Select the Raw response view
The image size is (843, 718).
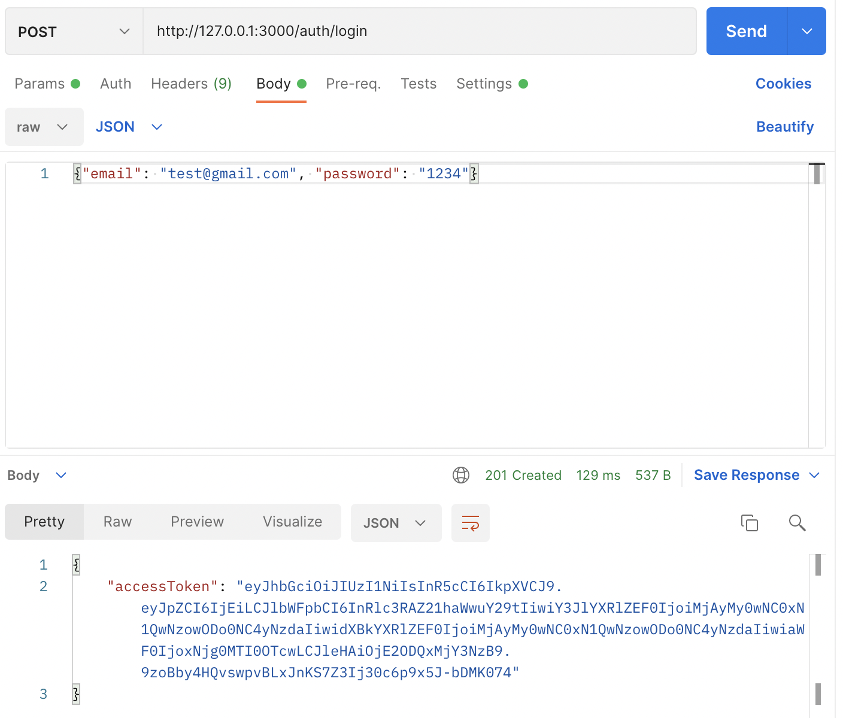pyautogui.click(x=117, y=522)
